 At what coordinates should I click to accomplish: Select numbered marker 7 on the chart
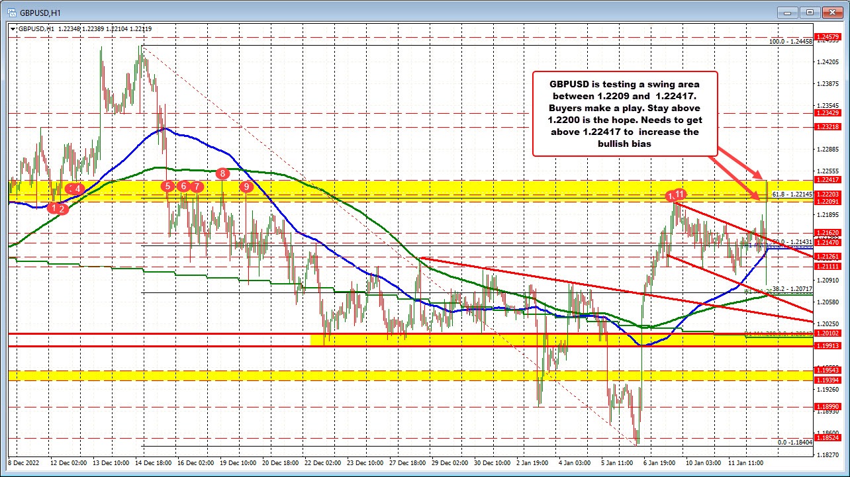point(197,187)
